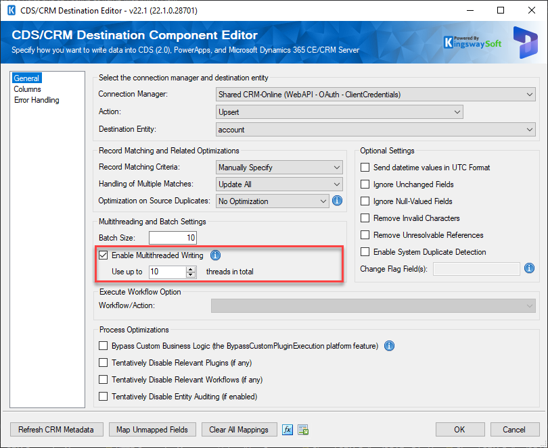Click the thread count input field
This screenshot has width=548, height=448.
pos(168,272)
